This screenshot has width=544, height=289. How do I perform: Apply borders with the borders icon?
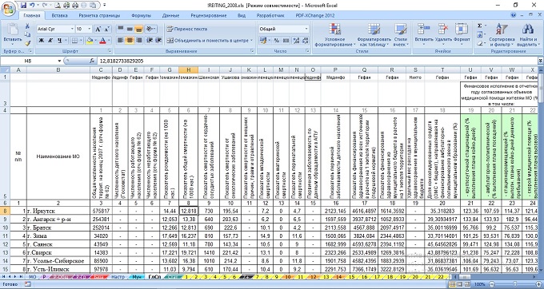(74, 41)
